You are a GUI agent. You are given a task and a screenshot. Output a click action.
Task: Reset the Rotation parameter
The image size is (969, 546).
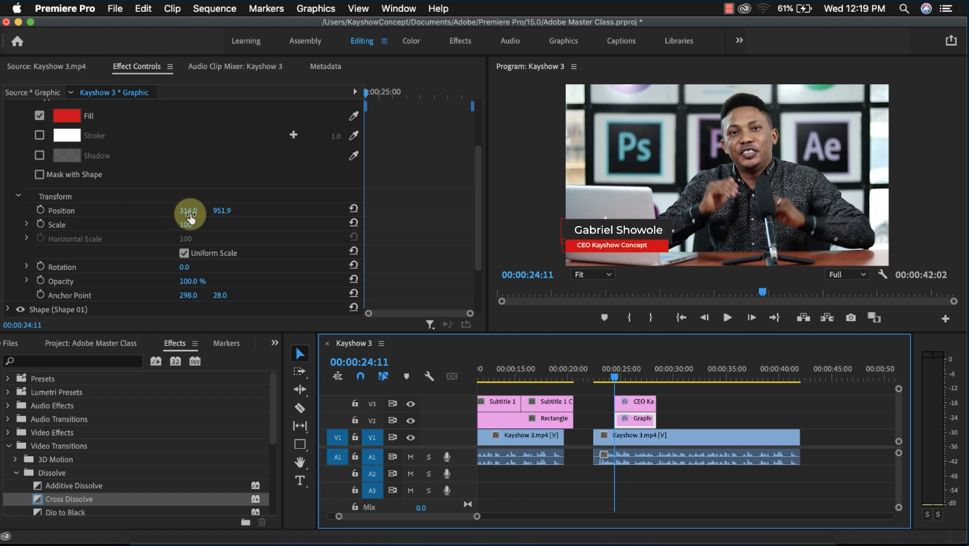354,265
